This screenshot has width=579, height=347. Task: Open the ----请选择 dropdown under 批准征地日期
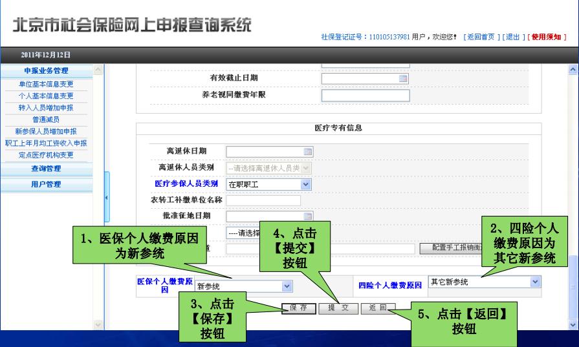tap(244, 233)
